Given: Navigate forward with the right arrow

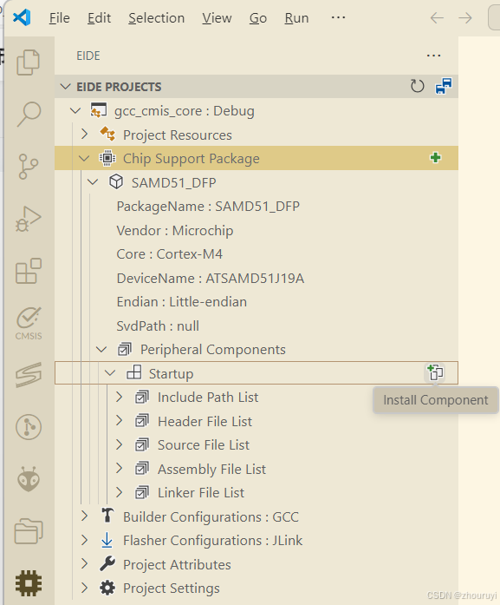Looking at the screenshot, I should [465, 17].
